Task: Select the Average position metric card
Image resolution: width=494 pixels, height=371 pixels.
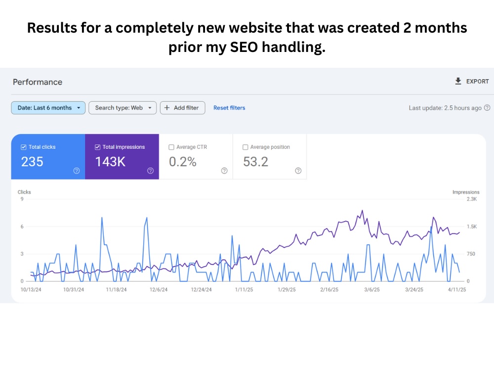Action: point(270,156)
